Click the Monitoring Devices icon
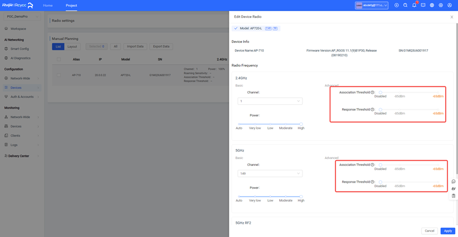The height and width of the screenshot is (237, 458). pyautogui.click(x=6, y=126)
